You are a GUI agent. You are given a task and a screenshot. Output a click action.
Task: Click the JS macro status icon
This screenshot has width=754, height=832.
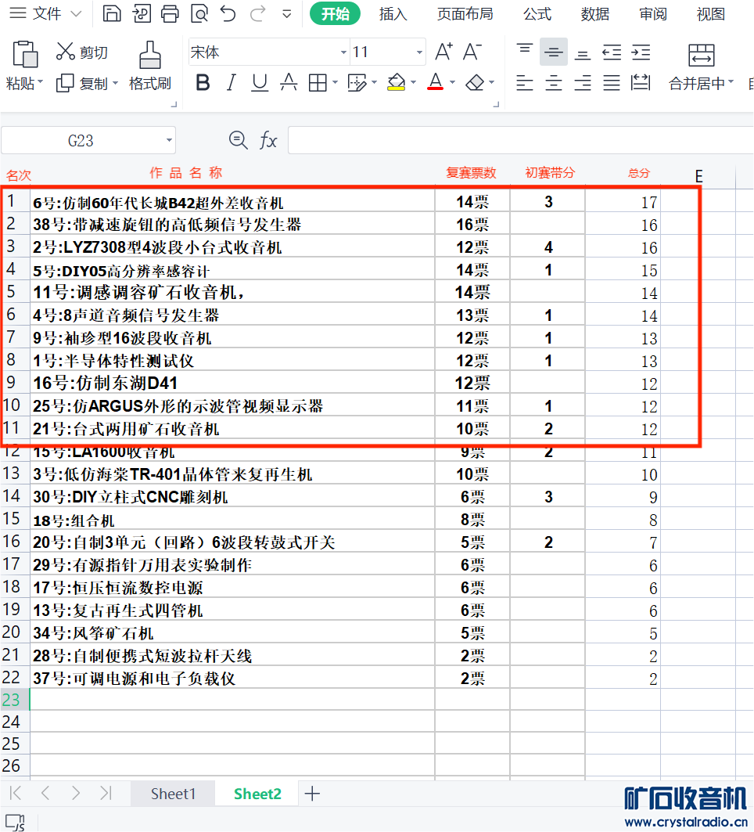[16, 823]
